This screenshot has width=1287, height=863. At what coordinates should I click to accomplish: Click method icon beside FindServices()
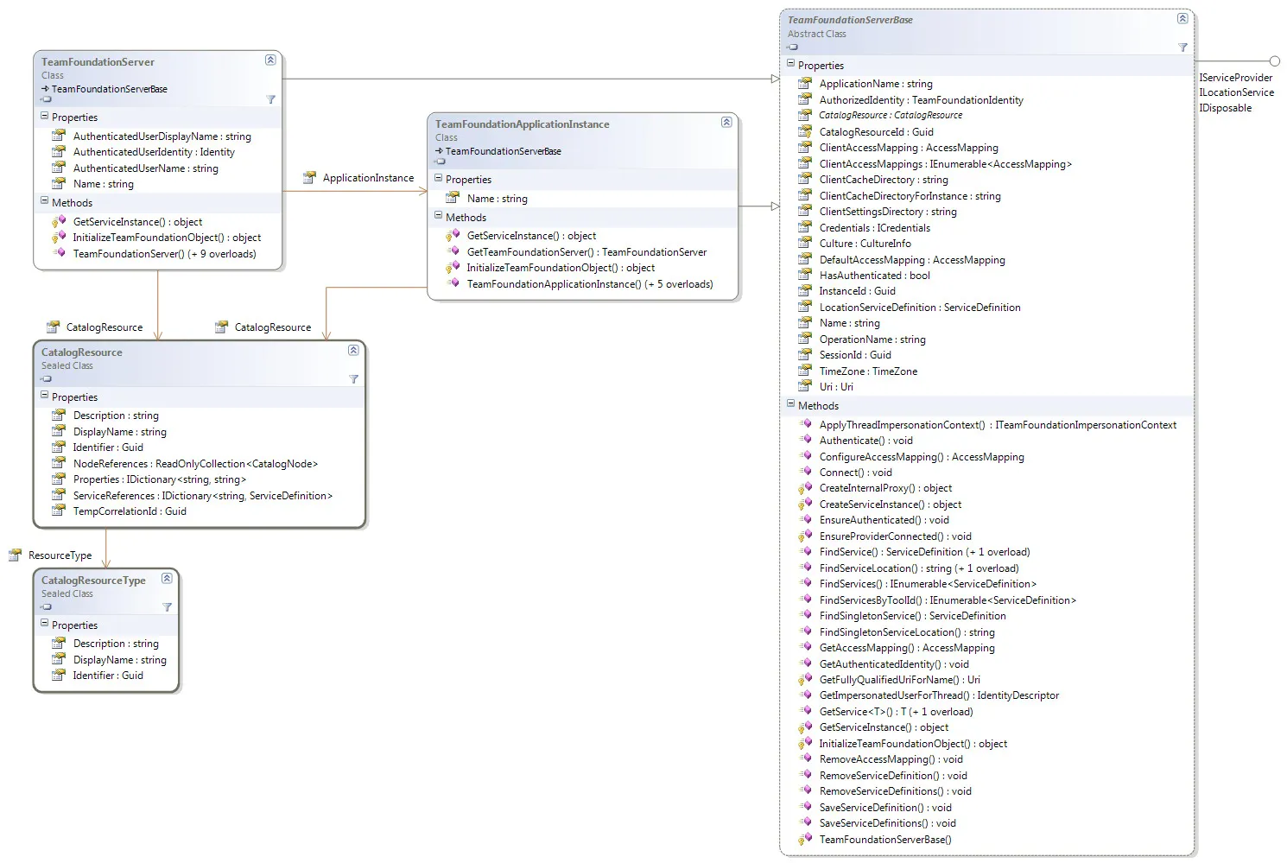805,583
